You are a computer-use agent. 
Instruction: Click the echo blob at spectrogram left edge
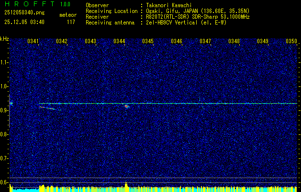click(11, 104)
